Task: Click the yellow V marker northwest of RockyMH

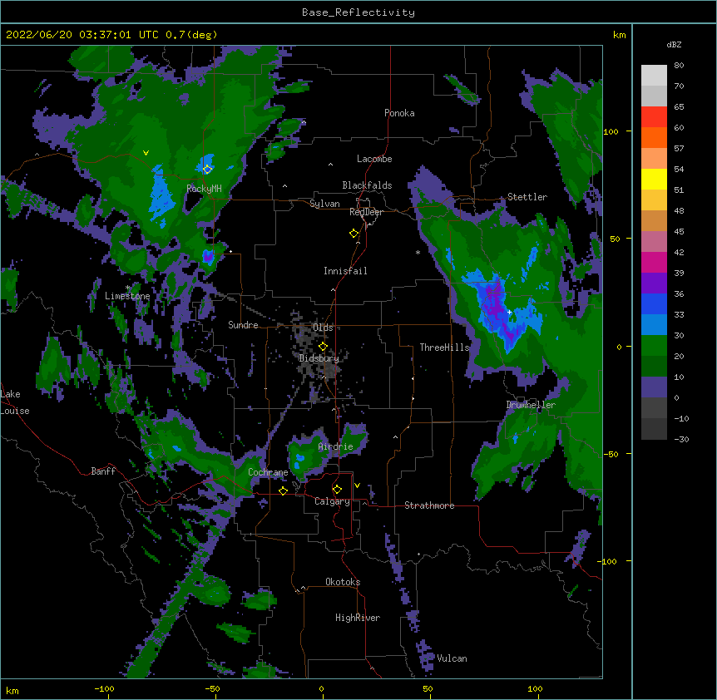Action: pos(146,153)
